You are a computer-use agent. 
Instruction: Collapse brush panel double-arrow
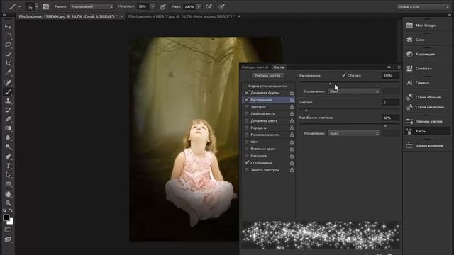tap(389, 67)
